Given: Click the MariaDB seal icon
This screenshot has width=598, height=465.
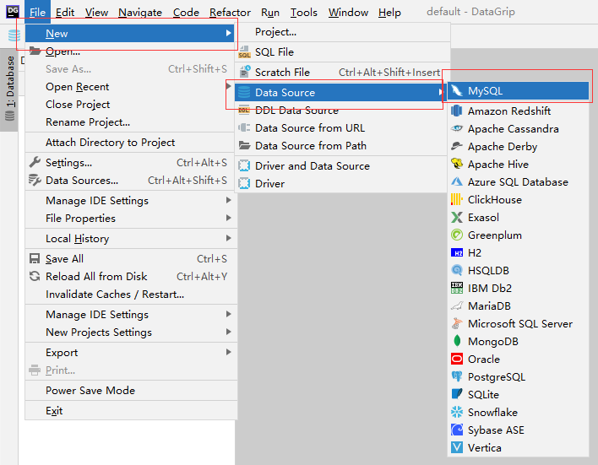Looking at the screenshot, I should [456, 305].
